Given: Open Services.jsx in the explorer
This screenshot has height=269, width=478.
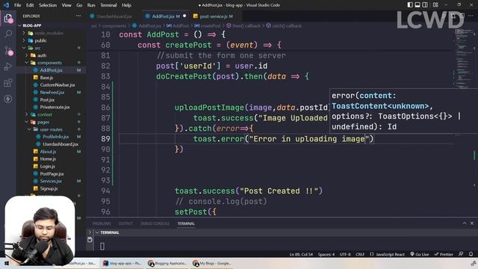Looking at the screenshot, I should point(51,181).
